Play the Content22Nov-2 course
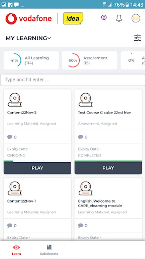The height and width of the screenshot is (259, 145). pos(37,168)
